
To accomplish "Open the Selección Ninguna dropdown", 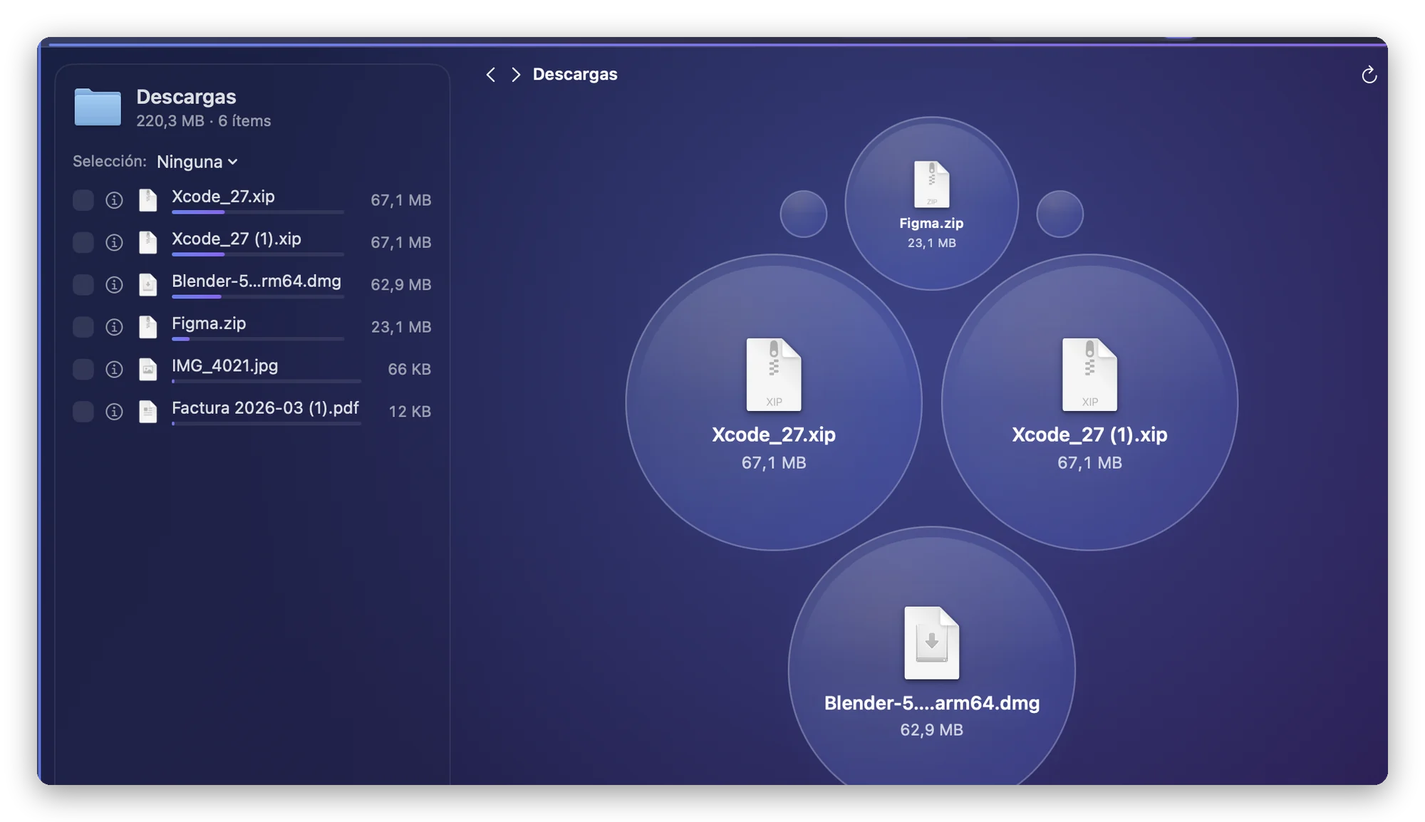I will [x=197, y=162].
